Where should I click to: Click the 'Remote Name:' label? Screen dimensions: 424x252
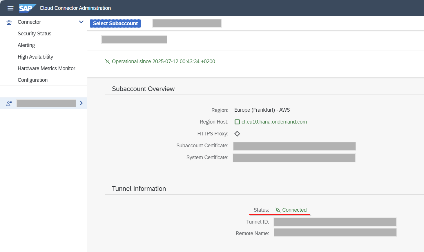click(x=253, y=233)
